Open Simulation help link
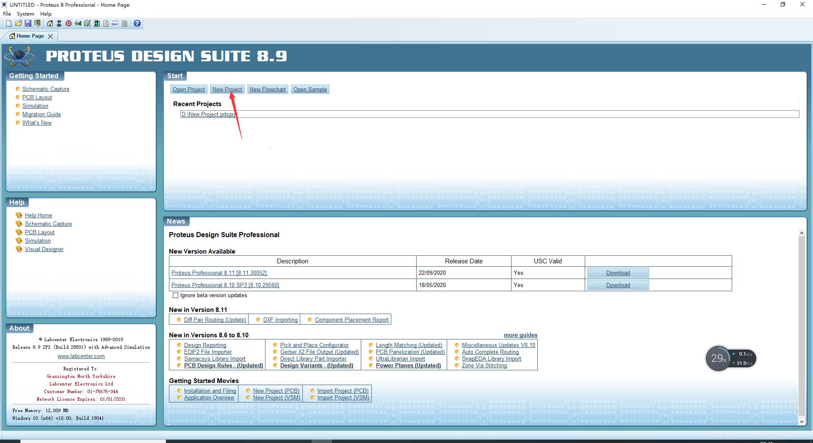 tap(38, 241)
